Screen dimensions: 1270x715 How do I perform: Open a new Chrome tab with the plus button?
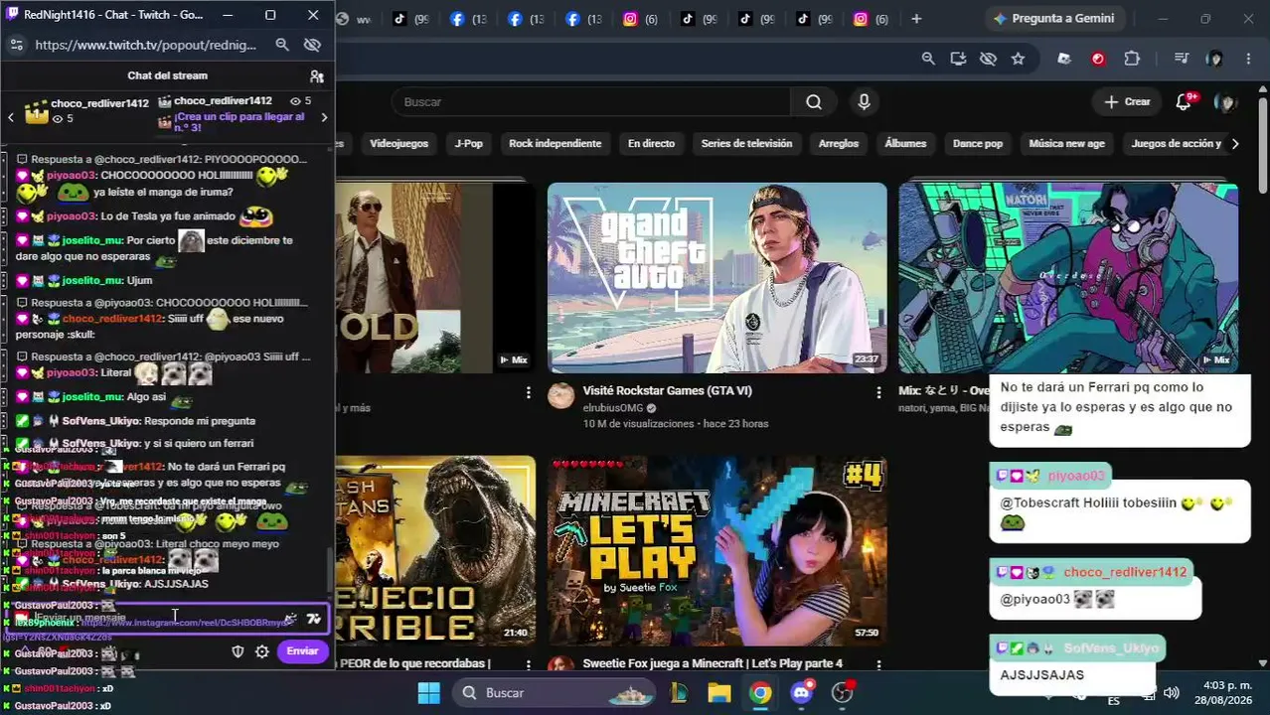pyautogui.click(x=916, y=19)
